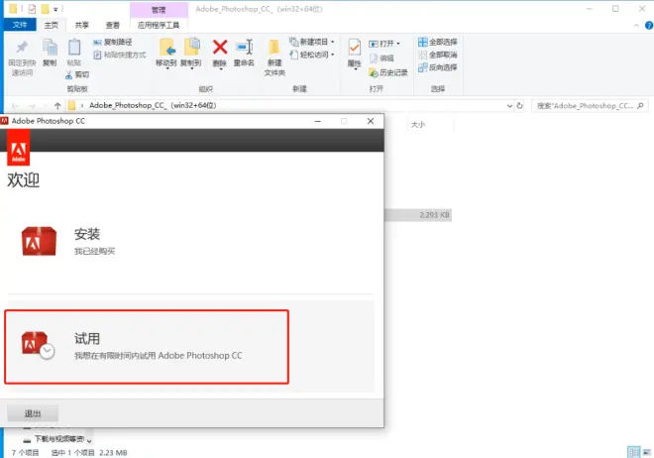Expand the address bar history dropdown arrow
Screen dimensions: 654x458
(x=509, y=106)
